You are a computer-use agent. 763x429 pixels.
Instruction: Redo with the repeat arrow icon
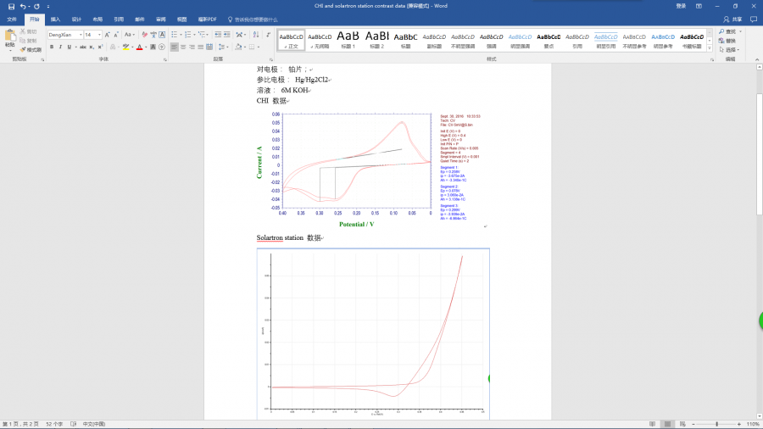[36, 6]
